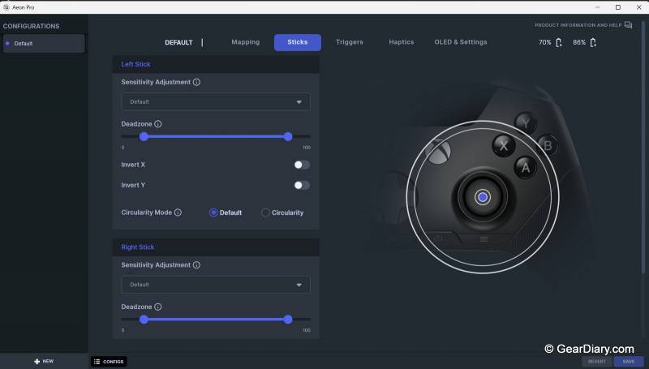Open Left Stick Sensitivity Adjustment dropdown
649x369 pixels.
216,101
